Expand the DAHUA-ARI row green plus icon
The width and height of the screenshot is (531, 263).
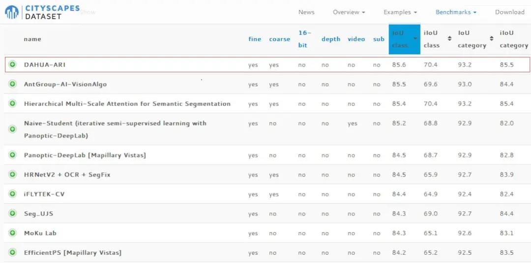[x=12, y=64]
